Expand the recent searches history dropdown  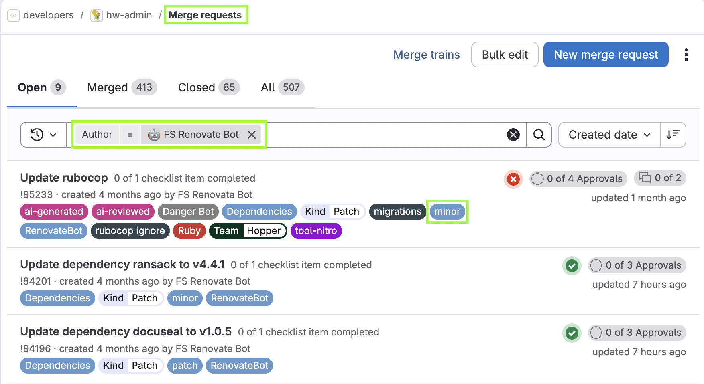pos(43,135)
